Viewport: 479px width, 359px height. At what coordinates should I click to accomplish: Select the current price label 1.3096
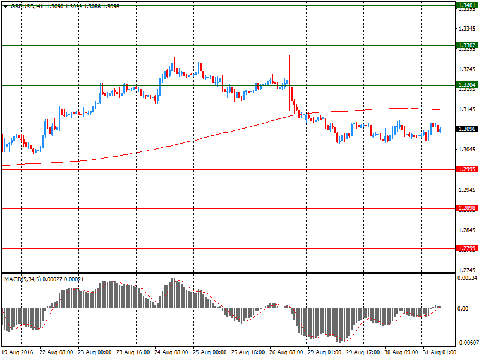click(467, 129)
